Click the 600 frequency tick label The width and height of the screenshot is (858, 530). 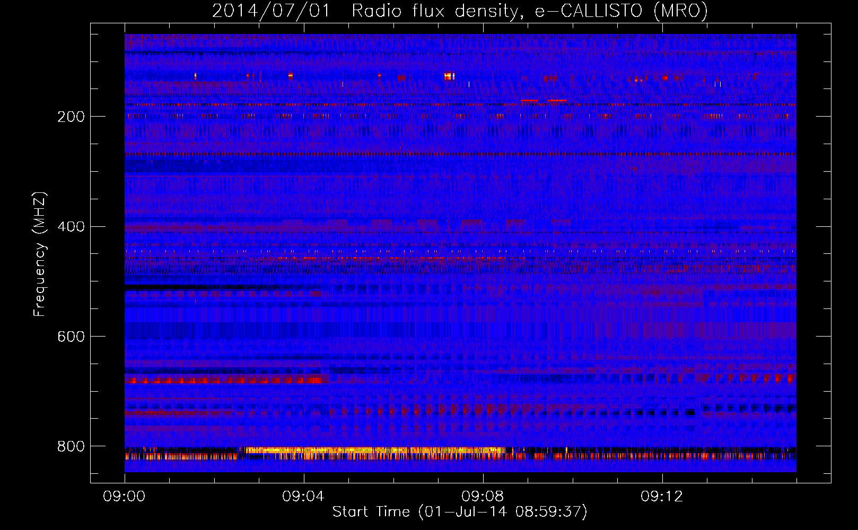tap(71, 337)
